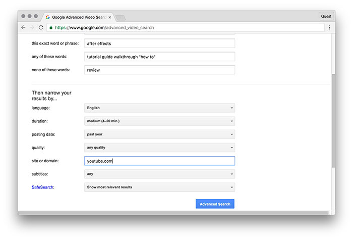
Task: Click the browser back arrow
Action: 23,27
